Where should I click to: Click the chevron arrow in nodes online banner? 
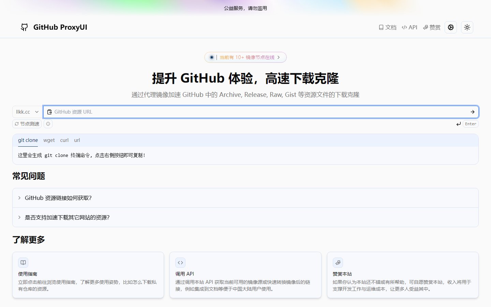point(279,57)
